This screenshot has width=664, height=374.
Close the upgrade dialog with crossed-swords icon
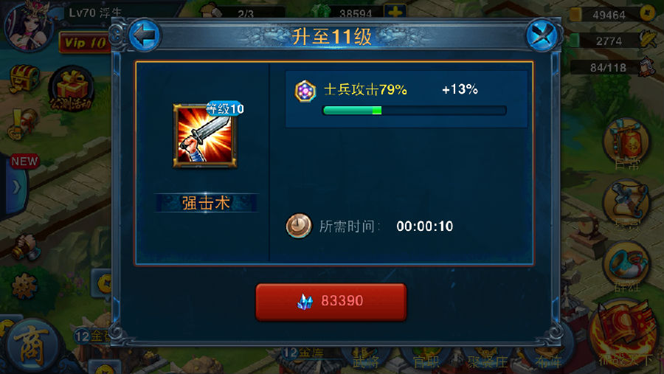(542, 35)
